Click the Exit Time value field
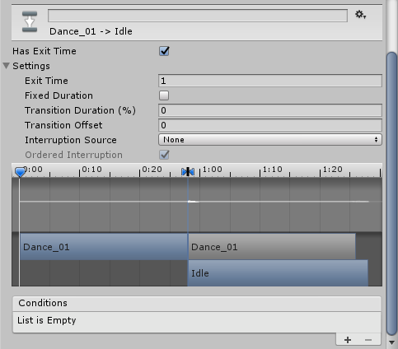398x349 pixels. [x=270, y=81]
